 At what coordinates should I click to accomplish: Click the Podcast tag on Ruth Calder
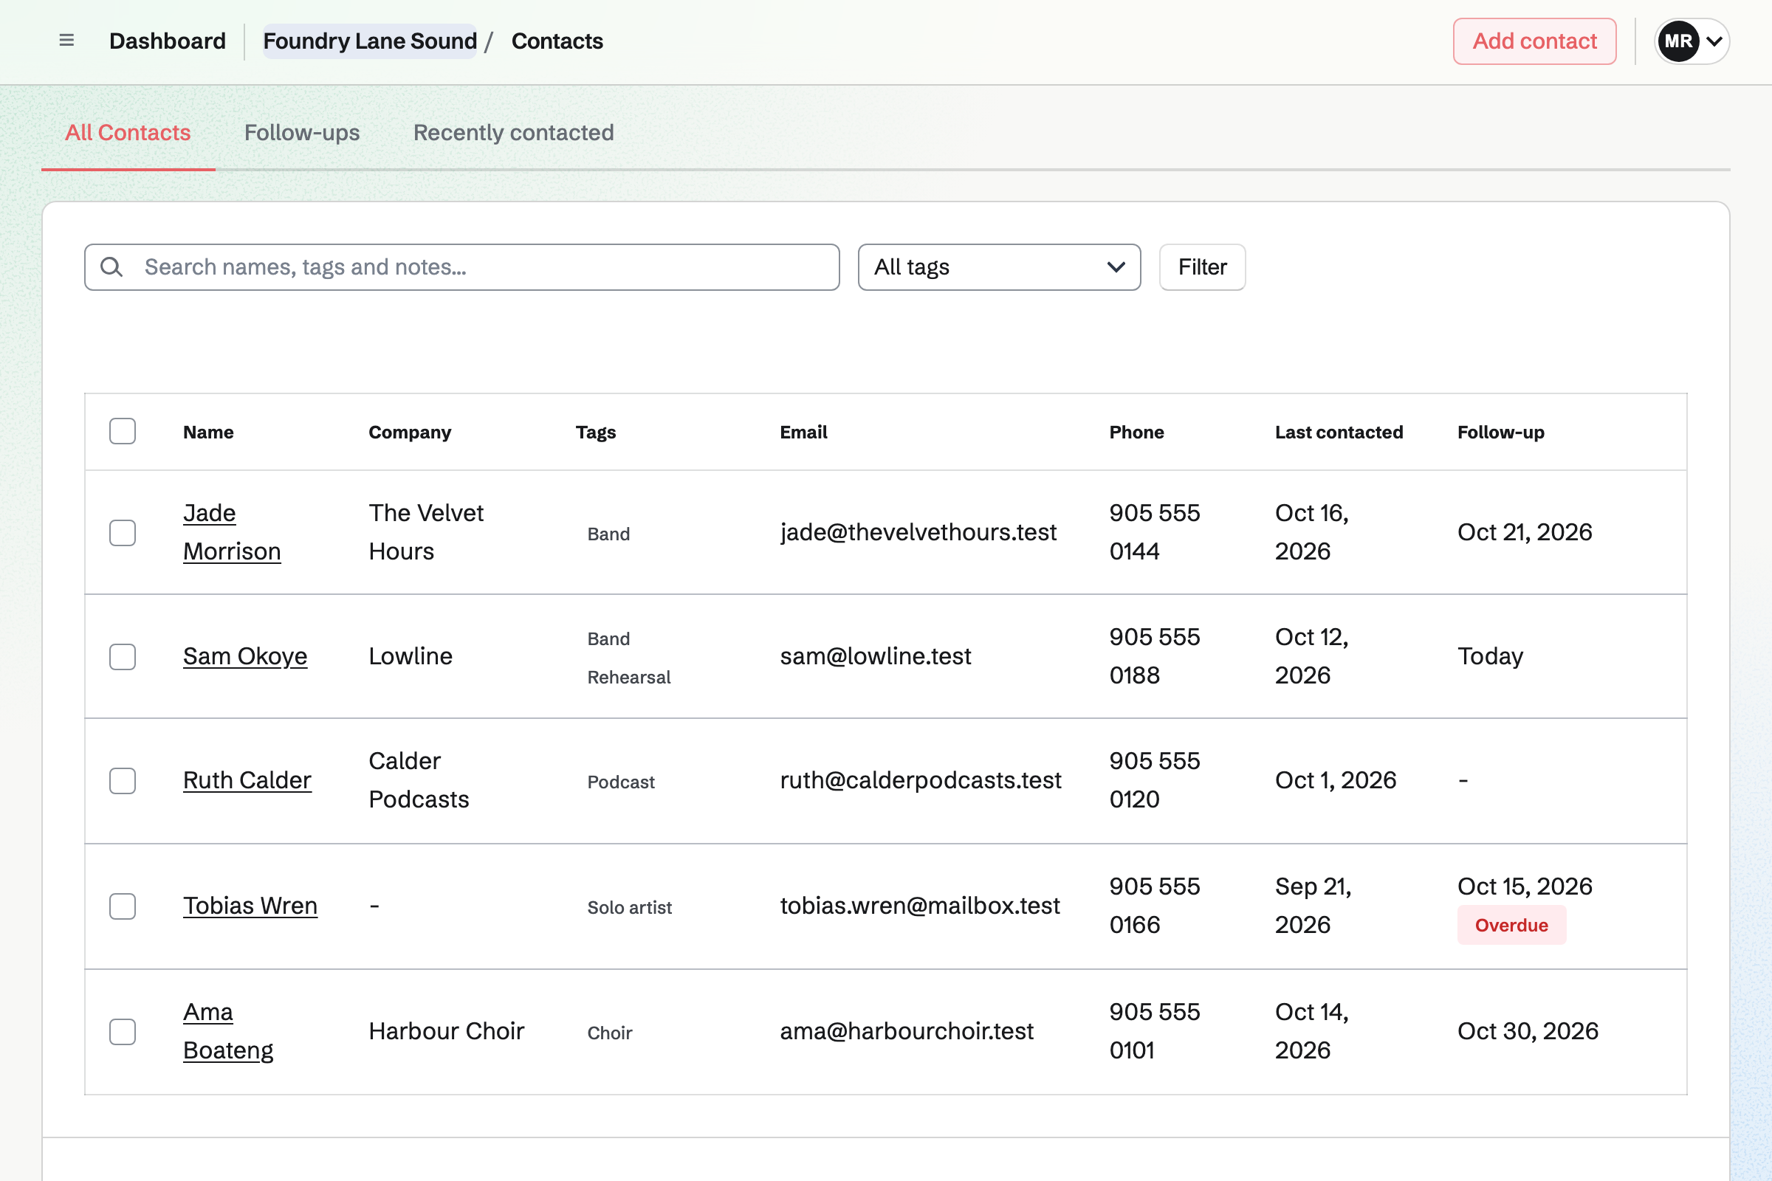(x=621, y=782)
